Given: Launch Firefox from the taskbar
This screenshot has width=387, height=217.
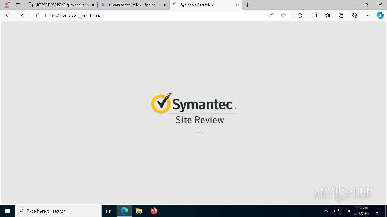Looking at the screenshot, I should point(154,211).
